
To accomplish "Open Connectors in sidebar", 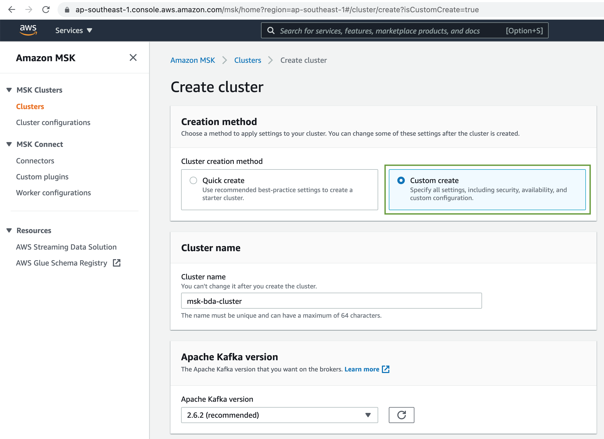I will 35,161.
